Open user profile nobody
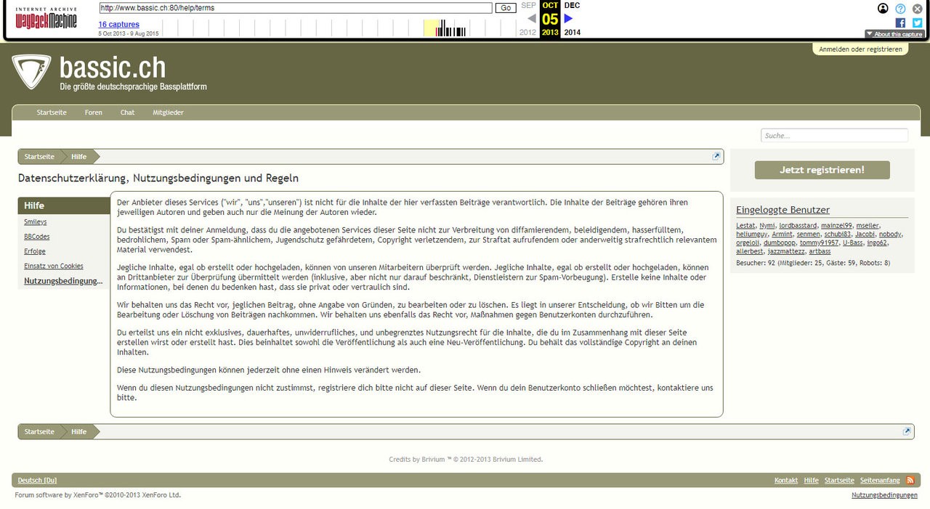The height and width of the screenshot is (509, 930). [x=890, y=235]
